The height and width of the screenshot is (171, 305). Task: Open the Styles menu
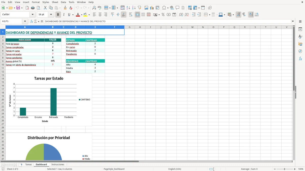pos(46,2)
